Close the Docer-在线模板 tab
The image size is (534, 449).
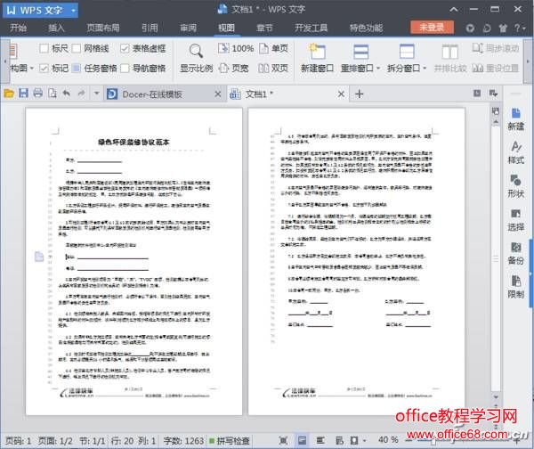point(218,94)
